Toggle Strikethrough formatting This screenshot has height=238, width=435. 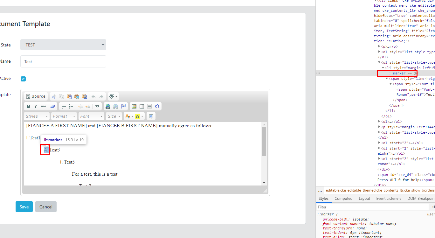coord(44,106)
